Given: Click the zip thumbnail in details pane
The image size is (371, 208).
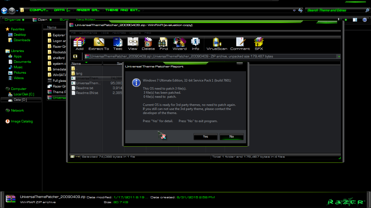Looking at the screenshot, I should (11, 199).
